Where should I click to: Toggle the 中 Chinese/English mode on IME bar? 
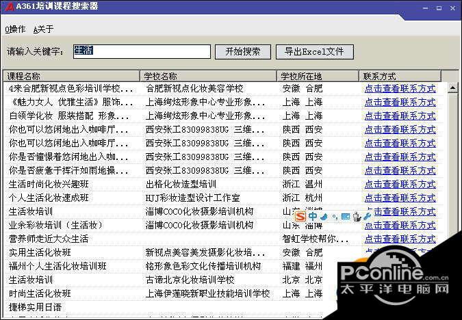click(313, 217)
